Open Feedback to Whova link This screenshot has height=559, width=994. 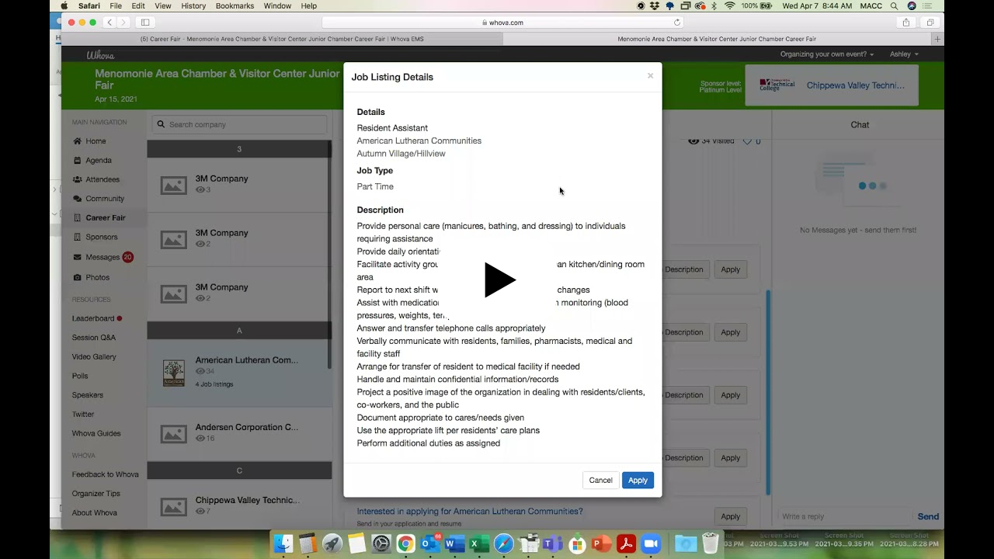pos(106,474)
